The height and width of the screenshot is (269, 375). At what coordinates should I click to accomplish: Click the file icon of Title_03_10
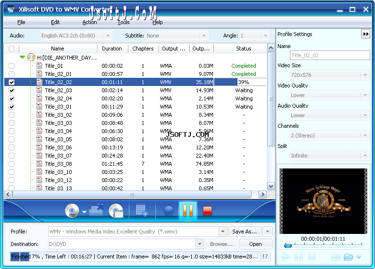(x=39, y=172)
